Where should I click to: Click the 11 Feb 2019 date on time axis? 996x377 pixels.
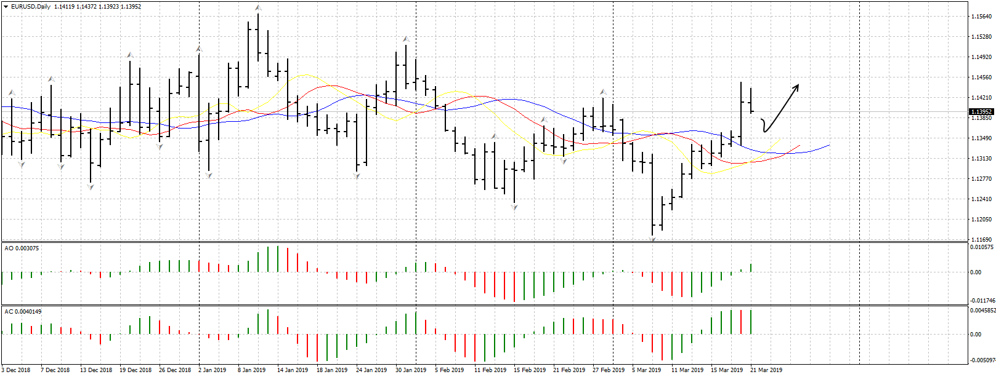[490, 370]
